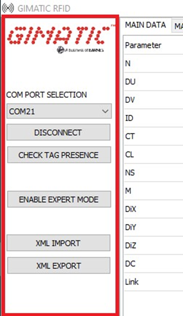183x316 pixels.
Task: Export data with XML EXPORT button
Action: pyautogui.click(x=59, y=265)
